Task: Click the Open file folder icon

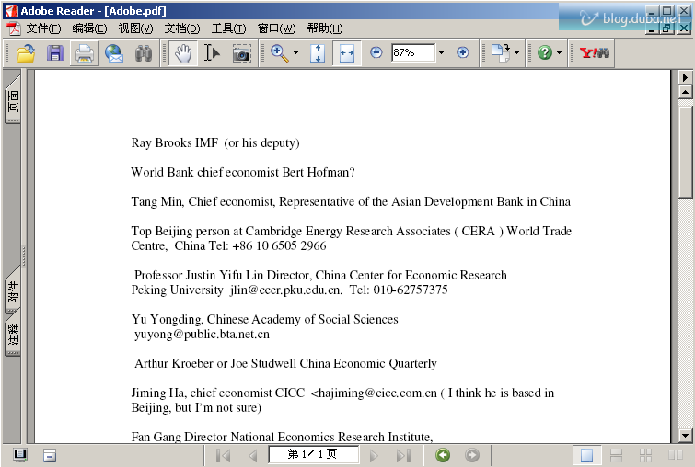Action: click(25, 53)
